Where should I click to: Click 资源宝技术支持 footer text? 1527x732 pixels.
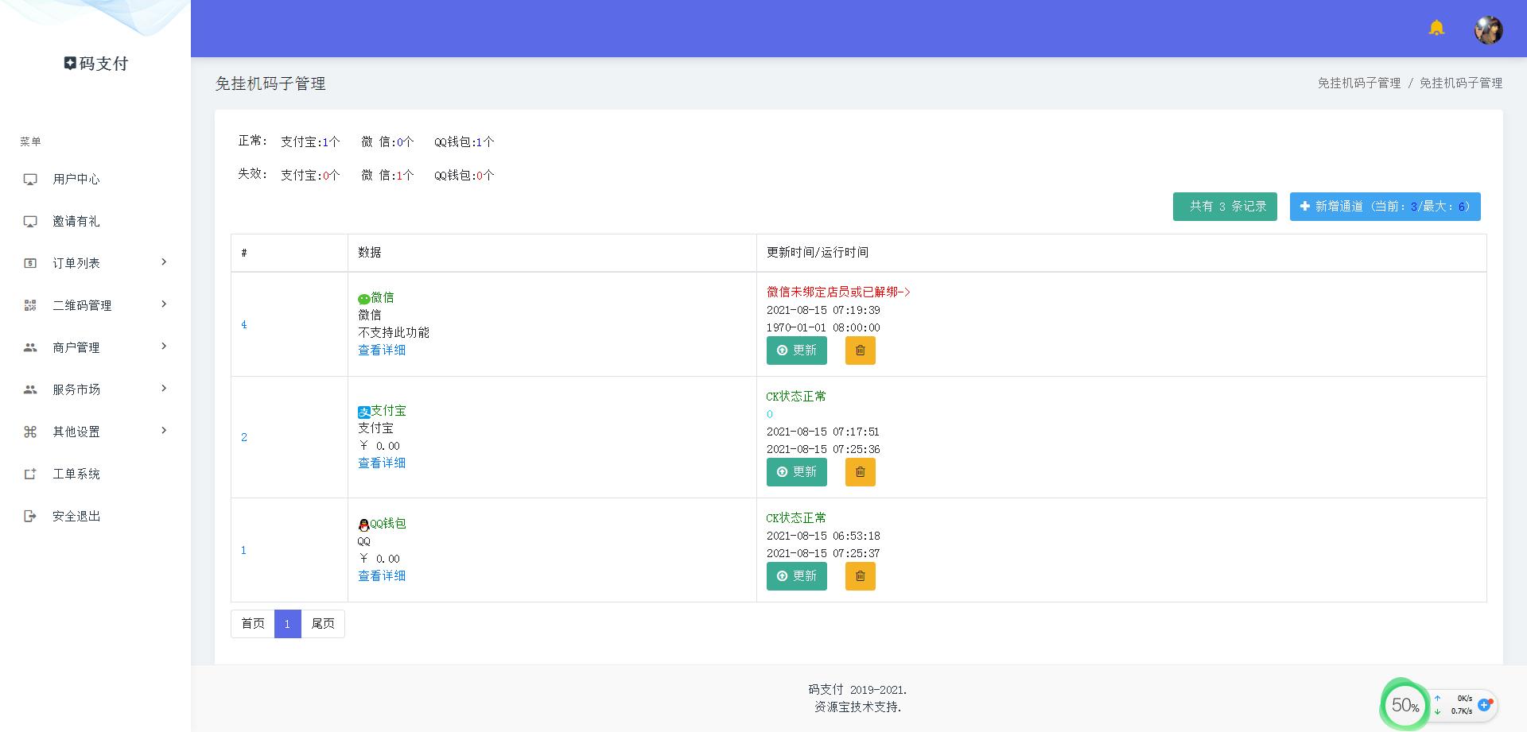click(857, 707)
